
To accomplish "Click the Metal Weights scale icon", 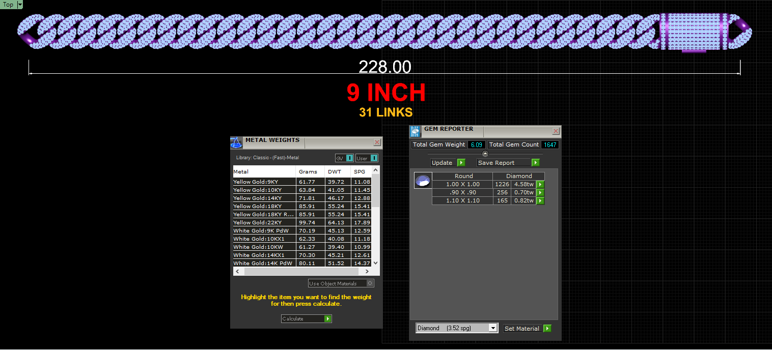I will (236, 142).
